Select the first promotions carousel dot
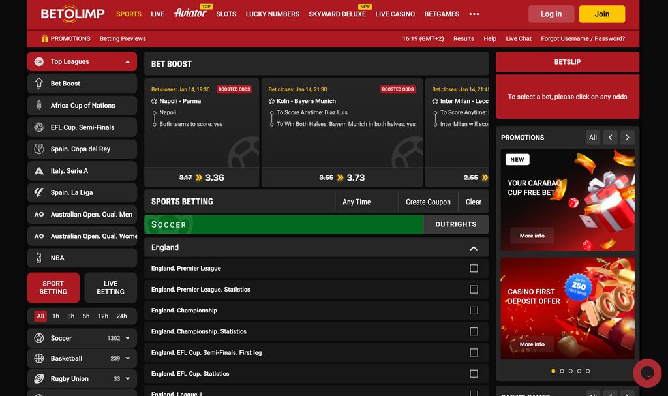 [553, 371]
